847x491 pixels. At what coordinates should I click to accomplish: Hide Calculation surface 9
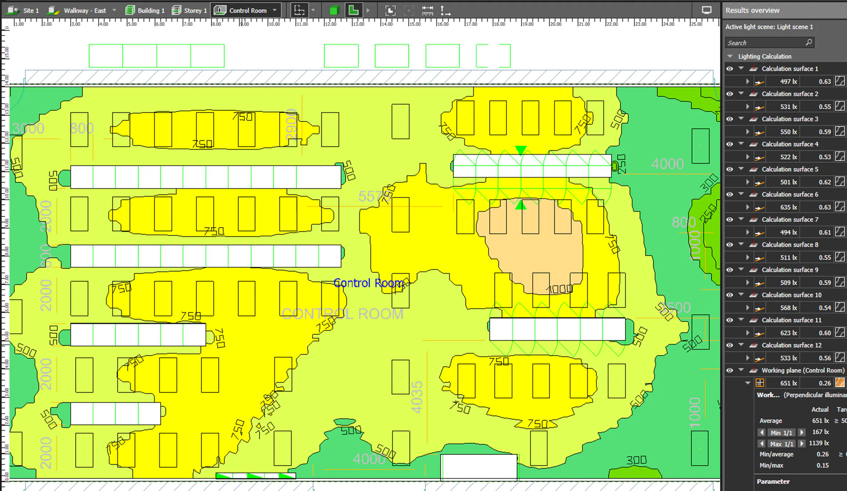coord(729,270)
